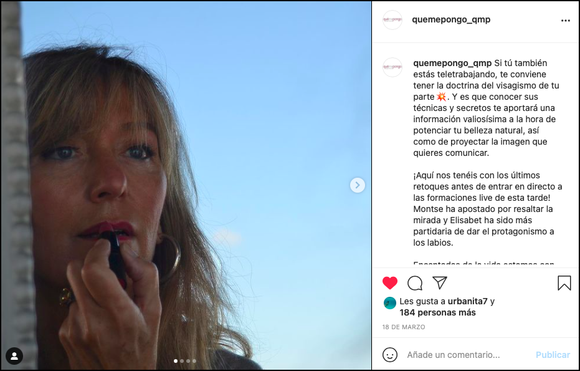This screenshot has height=371, width=580.
Task: Jump to the second carousel dot
Action: (181, 361)
